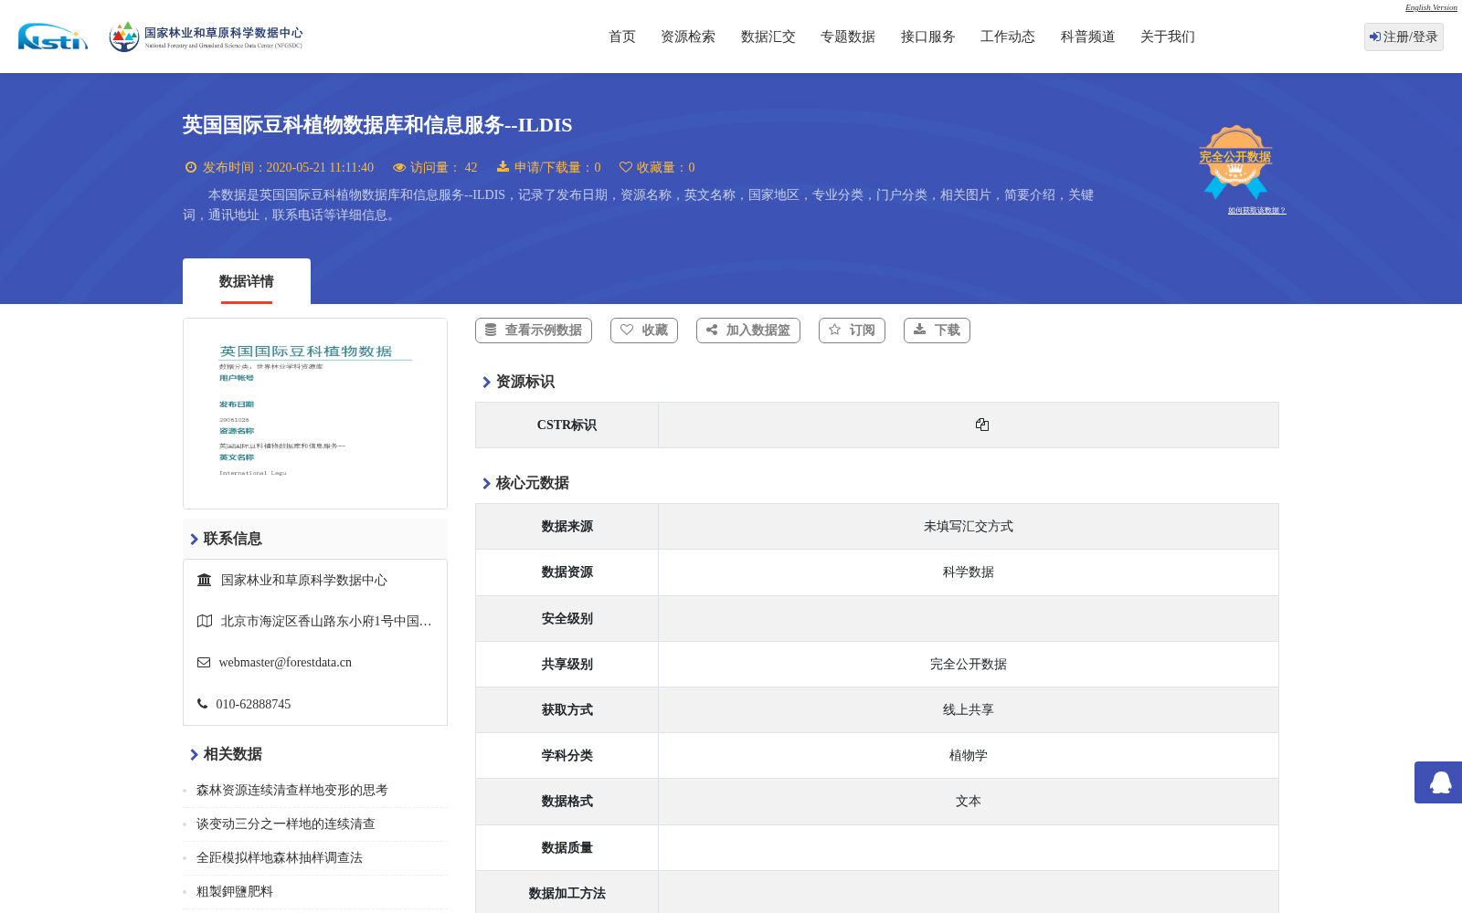The width and height of the screenshot is (1462, 913).
Task: Open 如何获取该数据 link
Action: (1256, 211)
